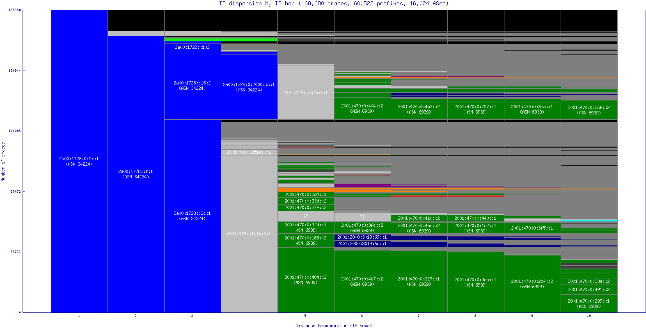Select the 2a00:1728::2c:1 block
This screenshot has width=646, height=328.
tap(192, 216)
